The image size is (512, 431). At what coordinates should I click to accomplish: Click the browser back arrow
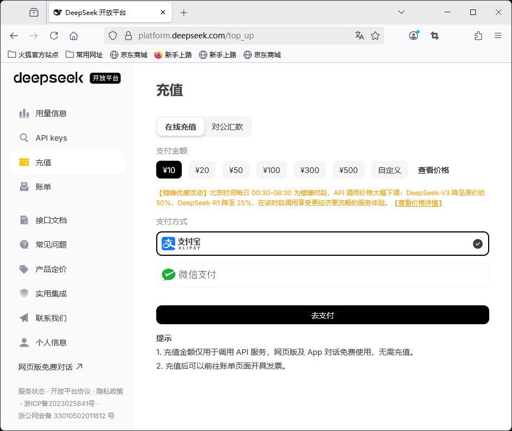pyautogui.click(x=14, y=36)
